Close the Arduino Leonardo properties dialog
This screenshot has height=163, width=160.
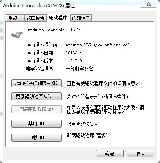(x=149, y=4)
